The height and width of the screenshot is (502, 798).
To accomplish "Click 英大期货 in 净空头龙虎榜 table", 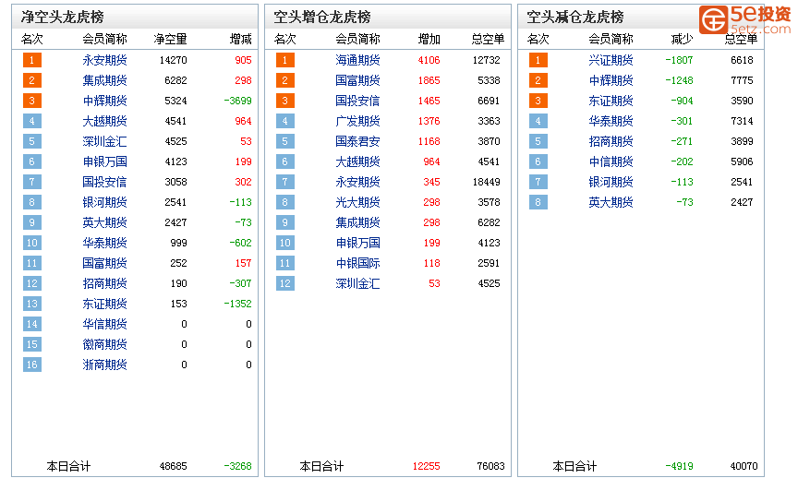I will point(104,222).
